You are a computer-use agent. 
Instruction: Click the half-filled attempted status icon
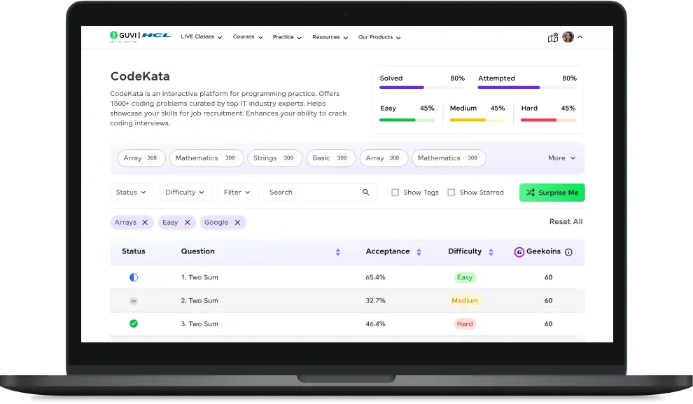pyautogui.click(x=134, y=277)
